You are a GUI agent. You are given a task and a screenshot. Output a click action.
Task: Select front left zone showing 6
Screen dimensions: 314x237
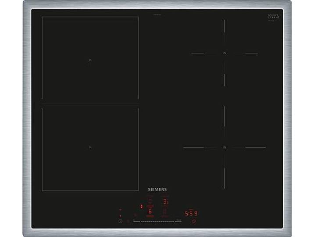coord(150,211)
